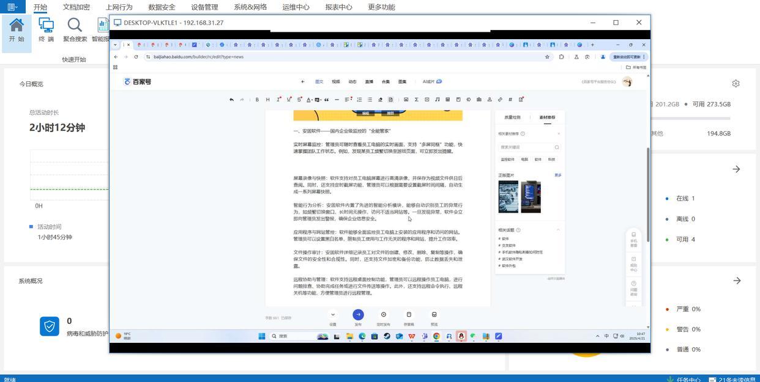The width and height of the screenshot is (760, 382).
Task: Click the 存草稿 save draft icon
Action: pos(409,315)
